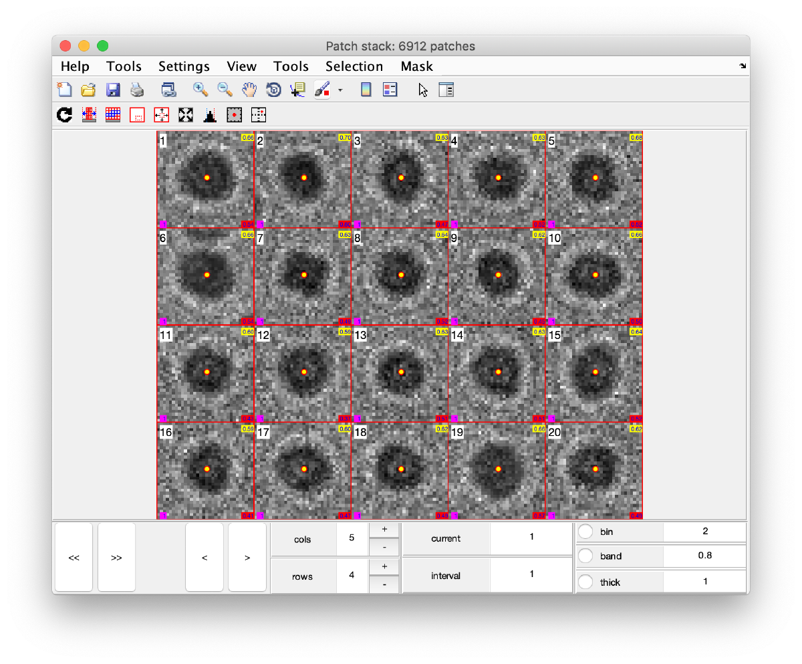The width and height of the screenshot is (802, 664).
Task: Select the arrow pointer tool
Action: click(422, 90)
